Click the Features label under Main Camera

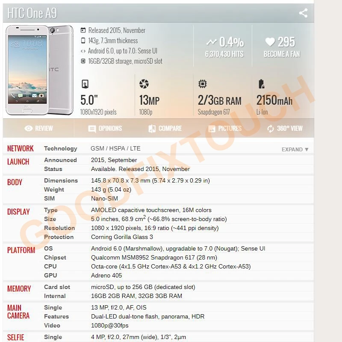click(56, 316)
